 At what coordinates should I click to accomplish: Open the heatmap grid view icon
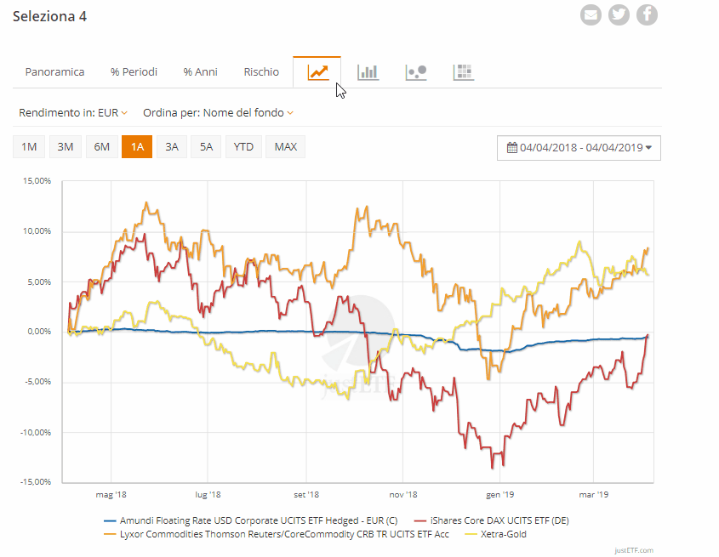coord(463,72)
